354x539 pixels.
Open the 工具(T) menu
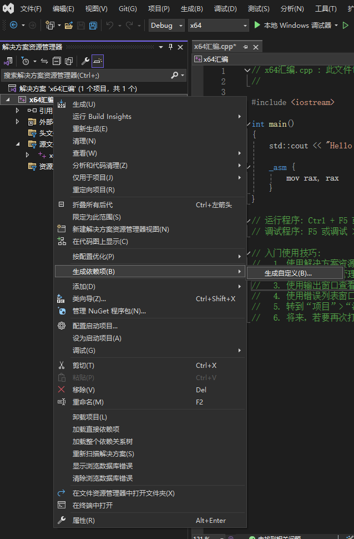326,8
